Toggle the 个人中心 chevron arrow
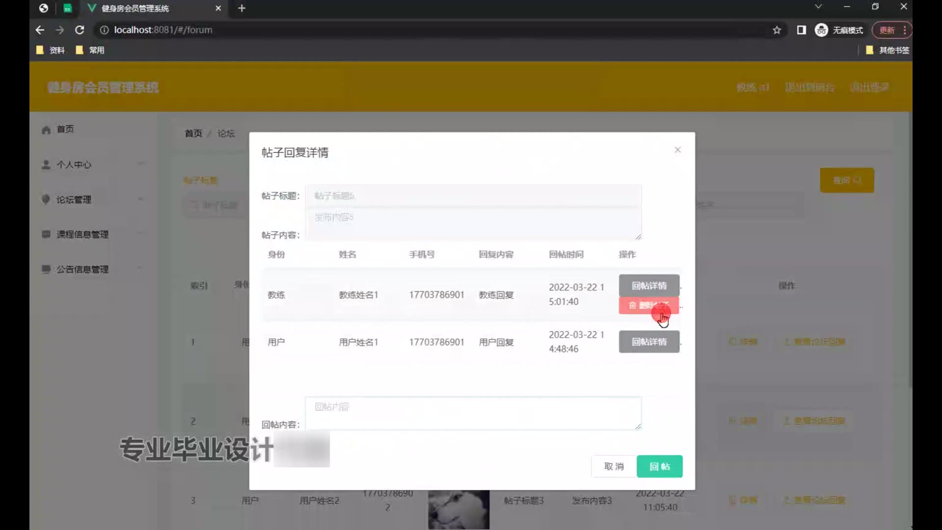The image size is (942, 530). point(141,164)
